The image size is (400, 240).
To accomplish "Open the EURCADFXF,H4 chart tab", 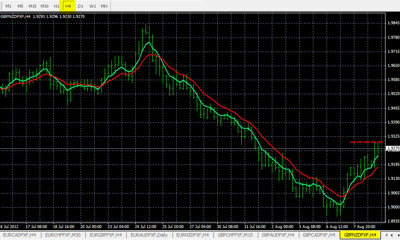I will [x=19, y=235].
